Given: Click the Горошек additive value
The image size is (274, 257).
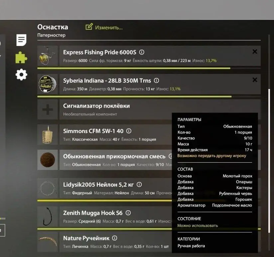Looking at the screenshot, I should (244, 199).
